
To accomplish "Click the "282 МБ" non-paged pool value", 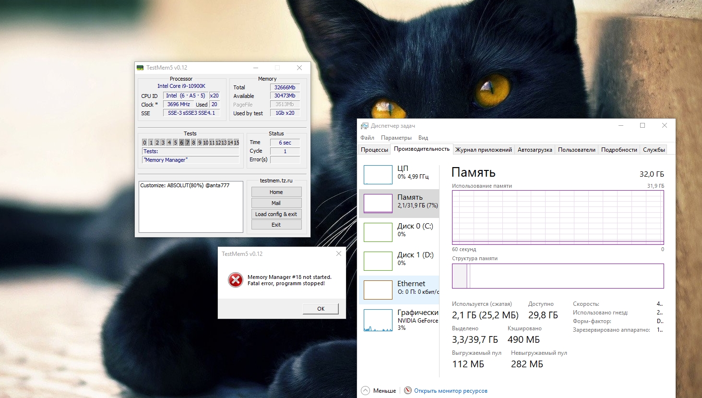I will click(527, 364).
